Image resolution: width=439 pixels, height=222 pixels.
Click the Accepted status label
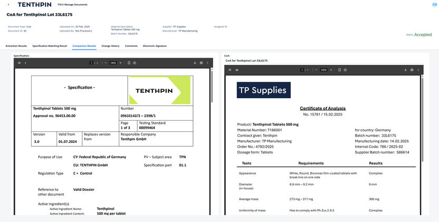423,35
